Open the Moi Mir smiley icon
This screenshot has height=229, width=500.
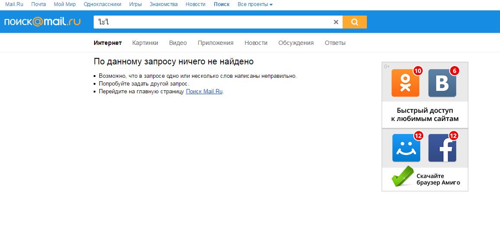point(406,148)
